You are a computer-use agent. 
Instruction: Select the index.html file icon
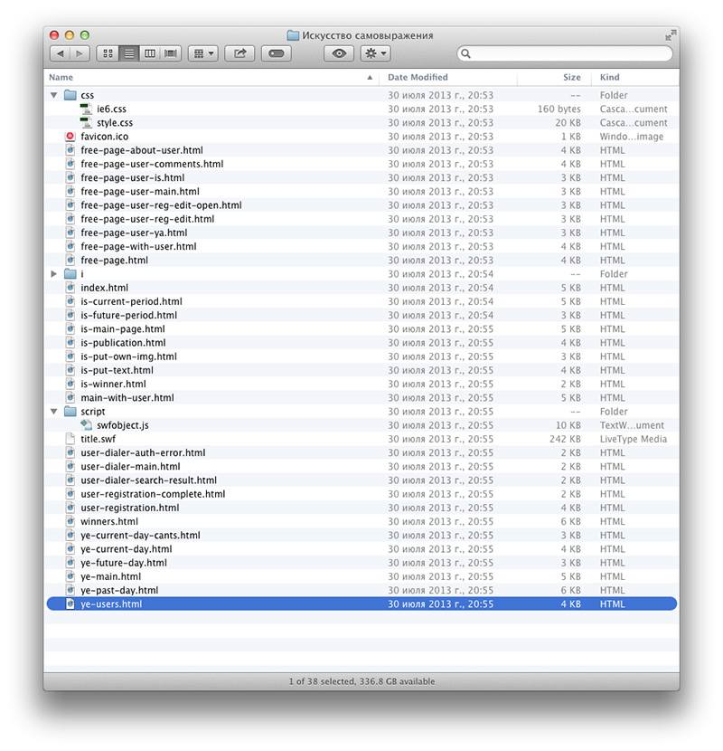click(x=70, y=288)
